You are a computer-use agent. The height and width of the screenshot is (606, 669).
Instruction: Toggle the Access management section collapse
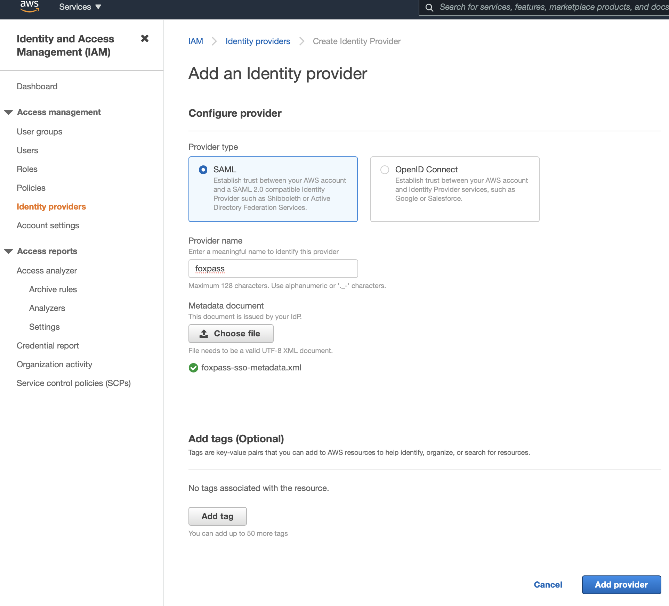(x=8, y=112)
